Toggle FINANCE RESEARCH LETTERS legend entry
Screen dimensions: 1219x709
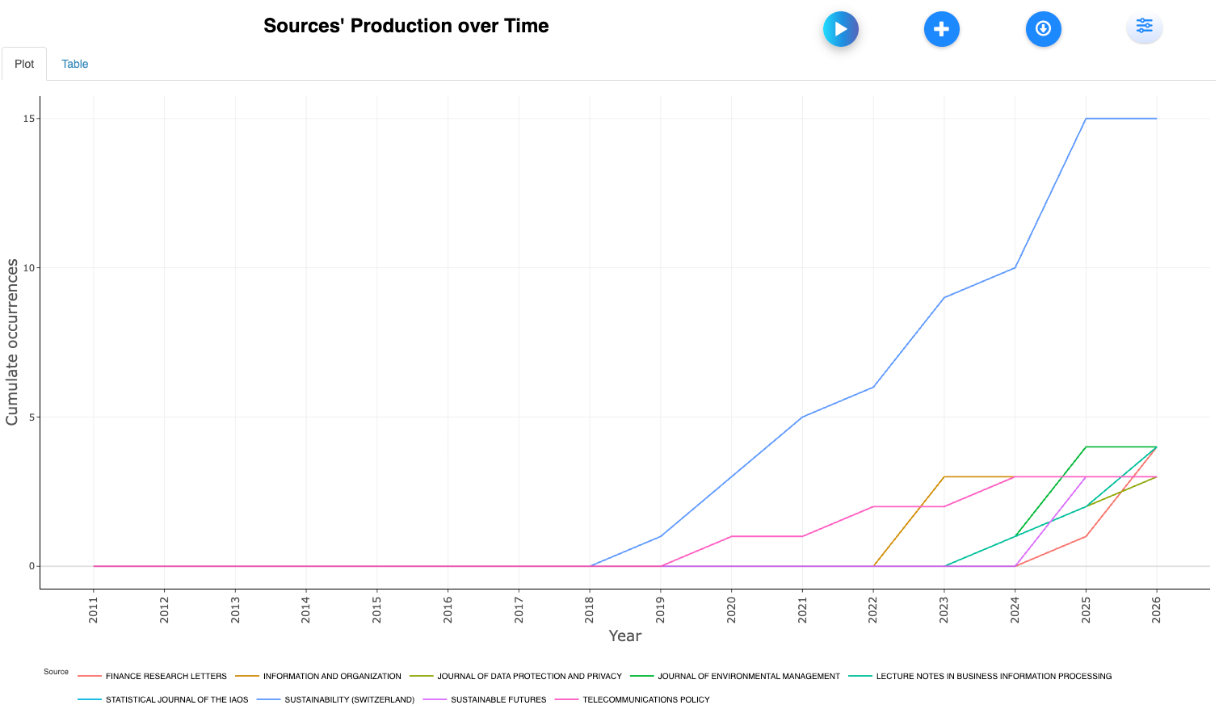(x=166, y=677)
